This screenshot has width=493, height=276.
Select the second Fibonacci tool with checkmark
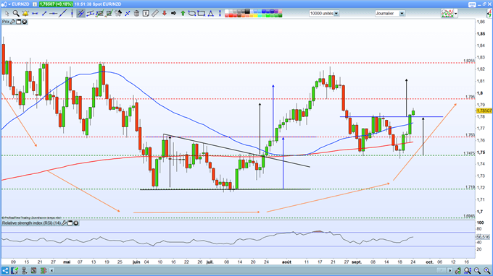[109, 14]
